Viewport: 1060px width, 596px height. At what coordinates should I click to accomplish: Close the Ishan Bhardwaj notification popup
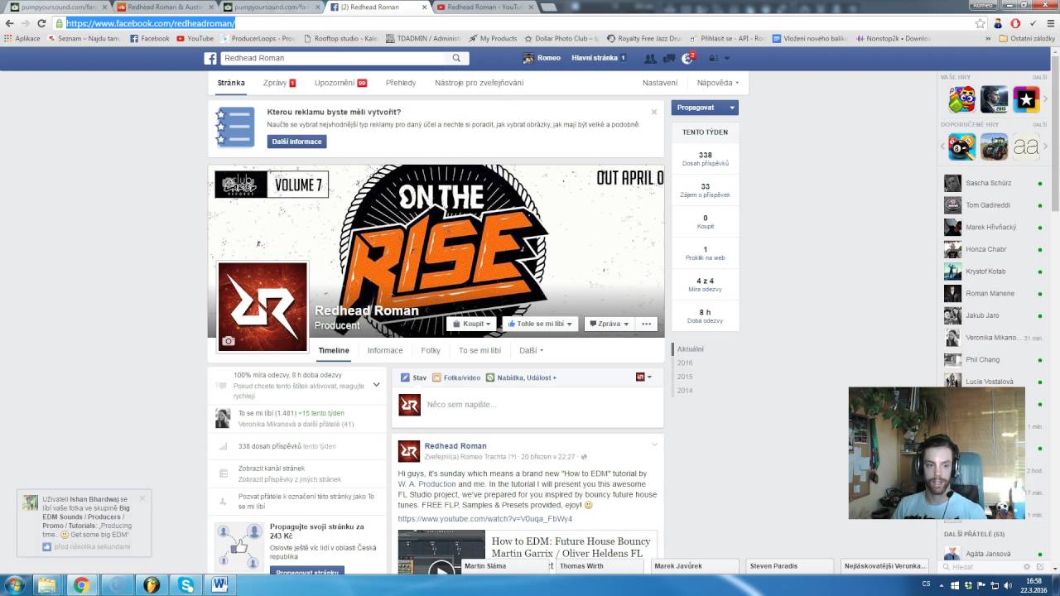(x=142, y=498)
